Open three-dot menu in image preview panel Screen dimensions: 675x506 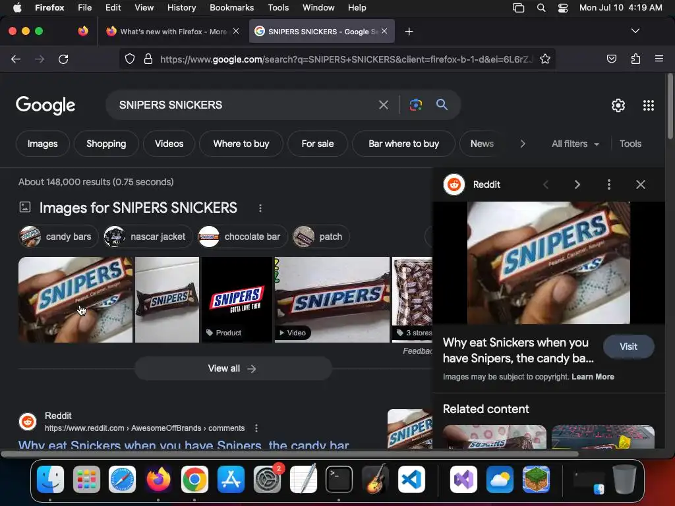(x=608, y=184)
